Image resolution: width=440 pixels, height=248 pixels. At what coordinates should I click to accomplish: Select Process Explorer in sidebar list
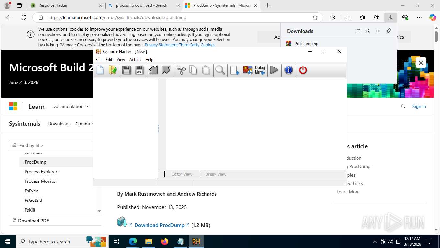tap(41, 172)
